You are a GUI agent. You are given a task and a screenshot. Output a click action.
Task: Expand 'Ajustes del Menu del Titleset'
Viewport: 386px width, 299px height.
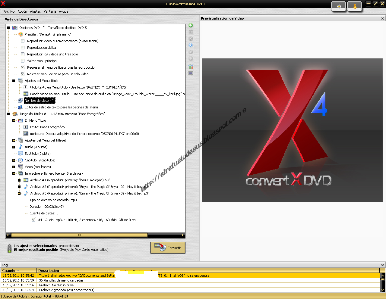tap(14, 140)
